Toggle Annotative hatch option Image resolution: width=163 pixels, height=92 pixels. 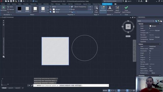click(x=110, y=9)
